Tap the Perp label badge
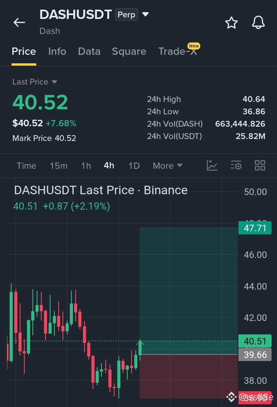The height and width of the screenshot is (407, 277). coord(127,15)
